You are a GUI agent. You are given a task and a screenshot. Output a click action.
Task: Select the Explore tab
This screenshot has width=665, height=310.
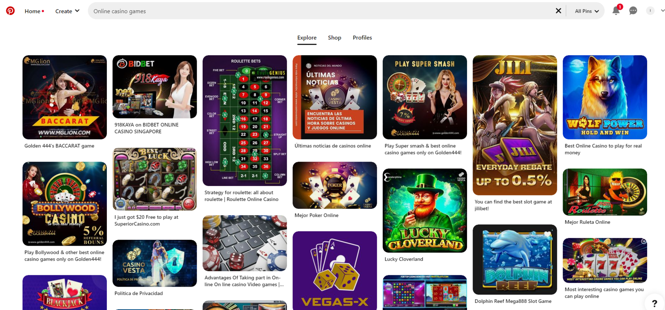click(307, 38)
